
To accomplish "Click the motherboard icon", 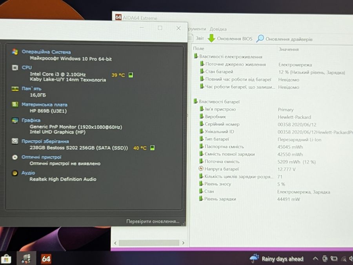I will pos(15,104).
